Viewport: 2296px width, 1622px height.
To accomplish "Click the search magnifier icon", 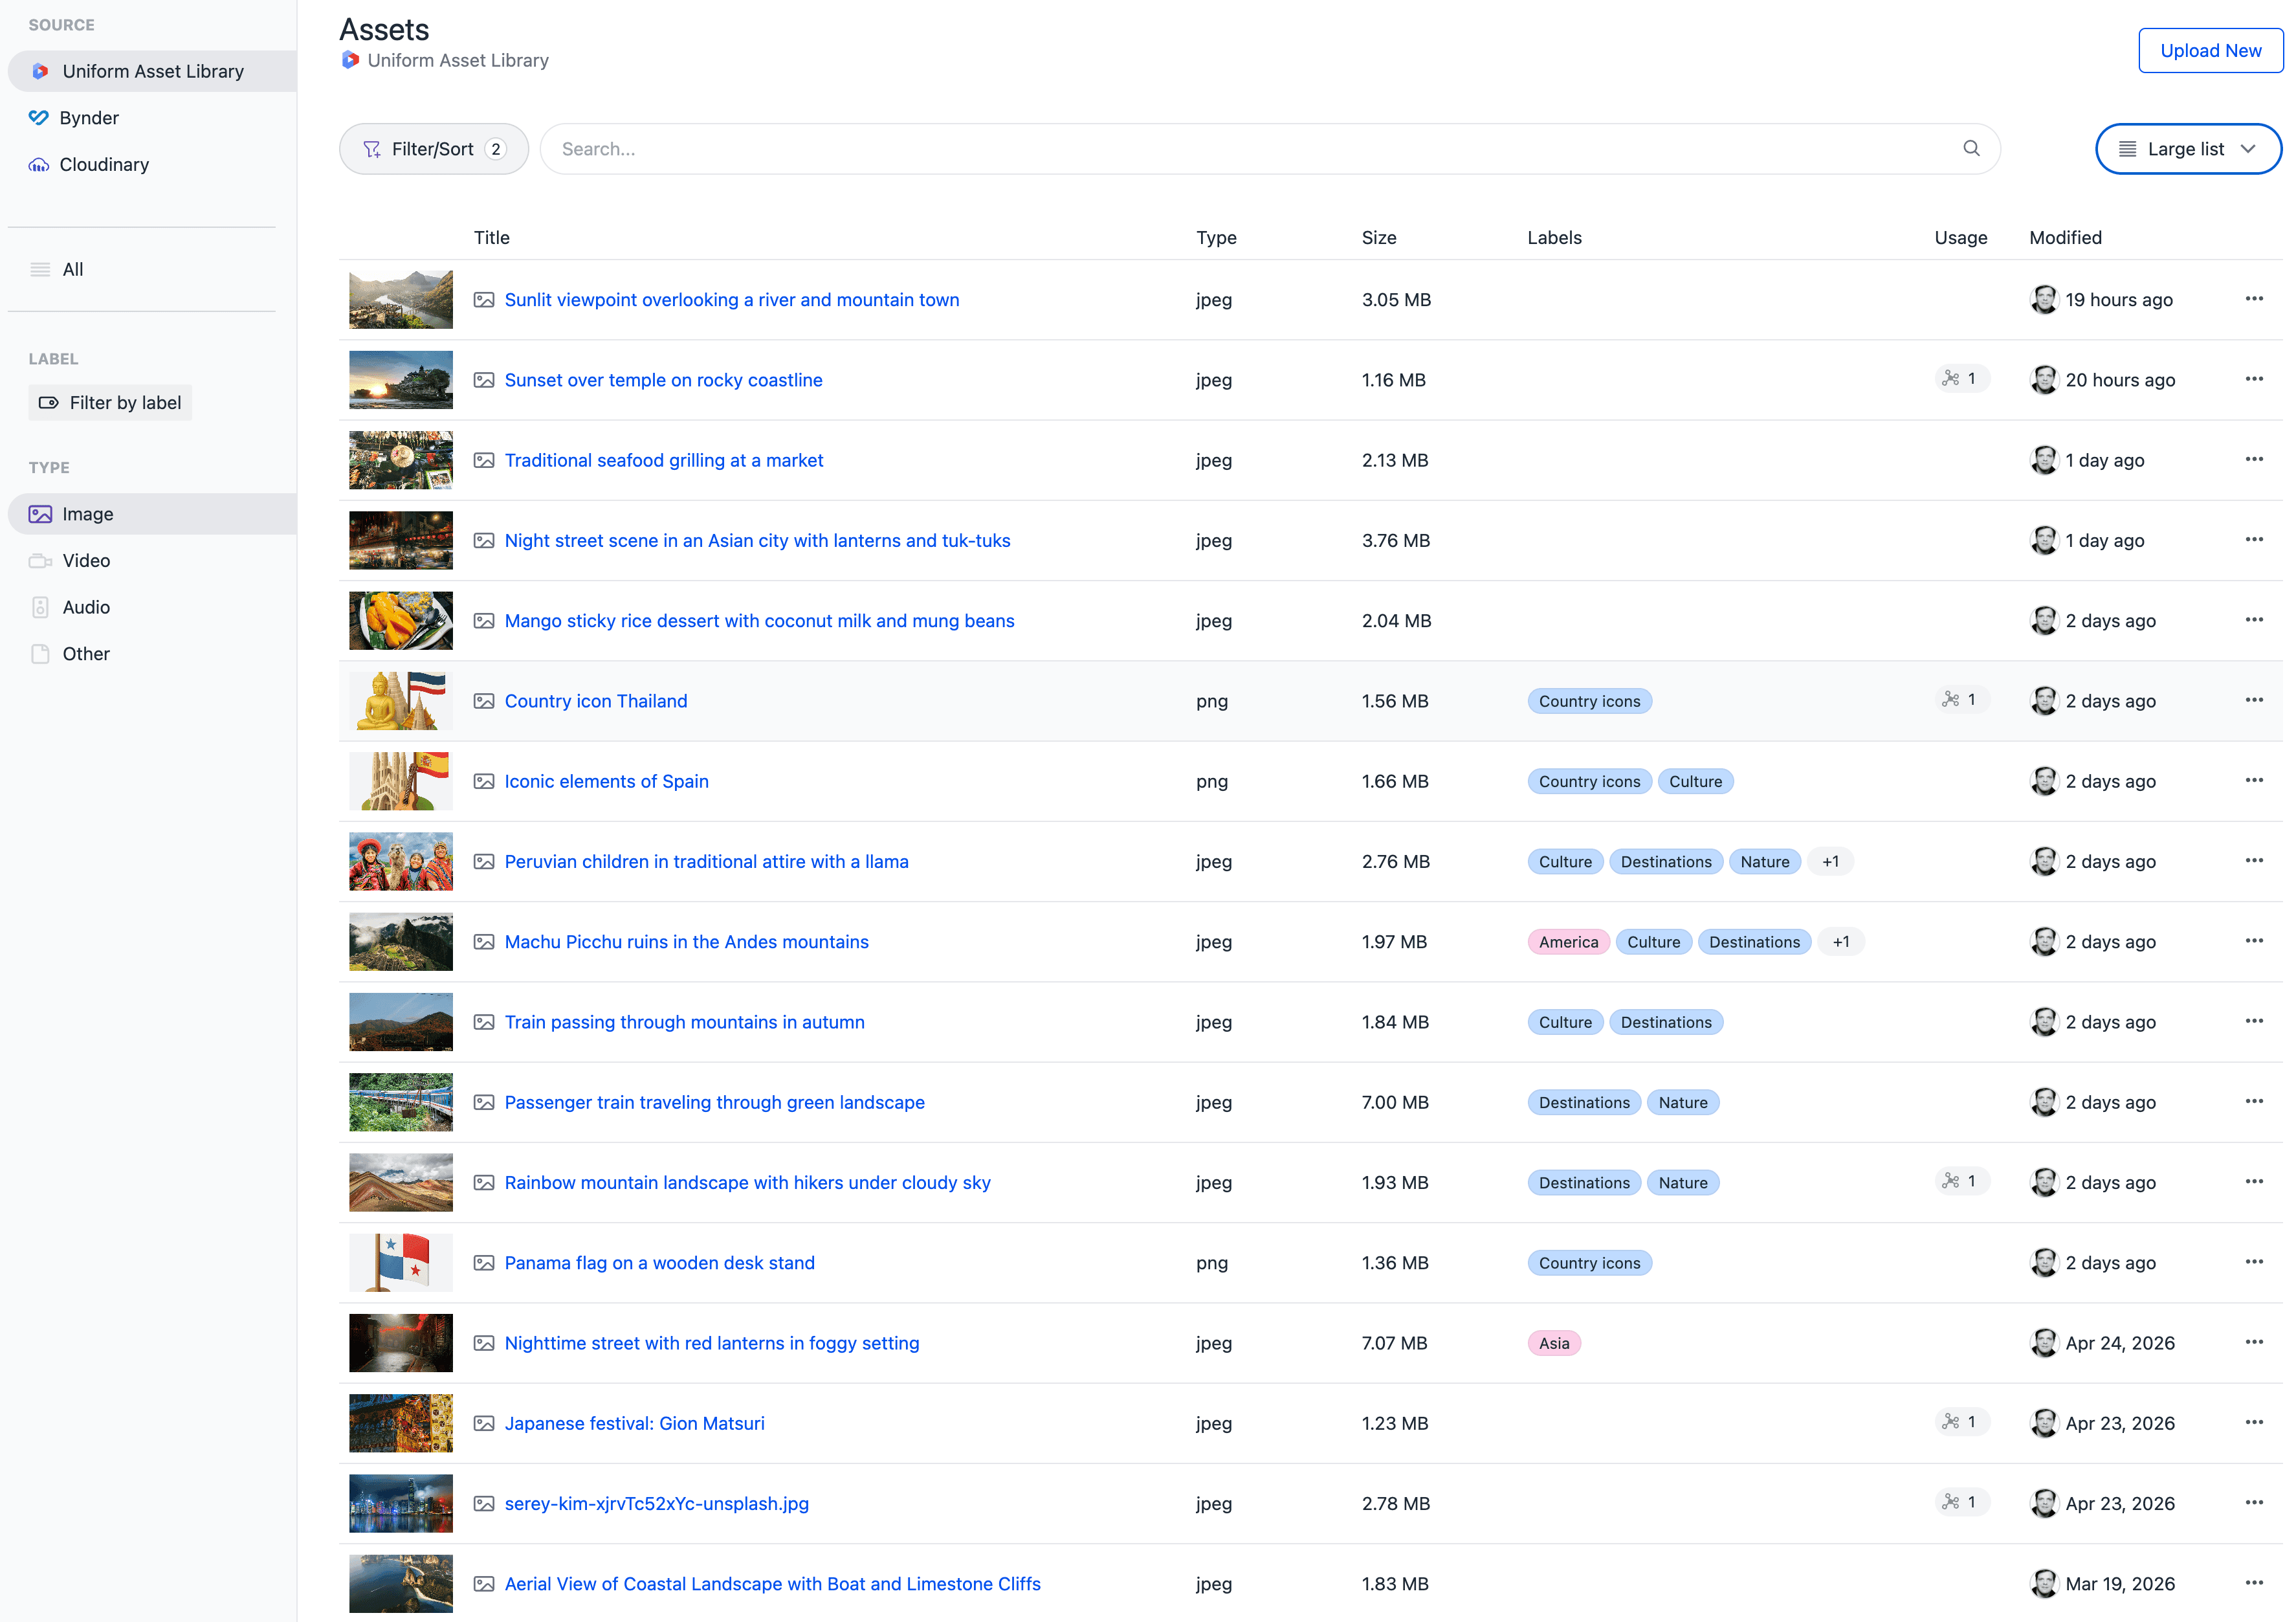I will (x=1971, y=149).
